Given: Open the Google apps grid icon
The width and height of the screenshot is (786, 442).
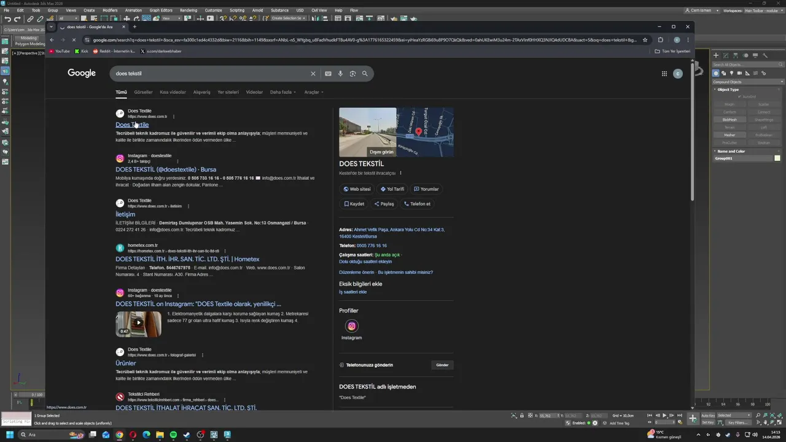Looking at the screenshot, I should point(664,74).
